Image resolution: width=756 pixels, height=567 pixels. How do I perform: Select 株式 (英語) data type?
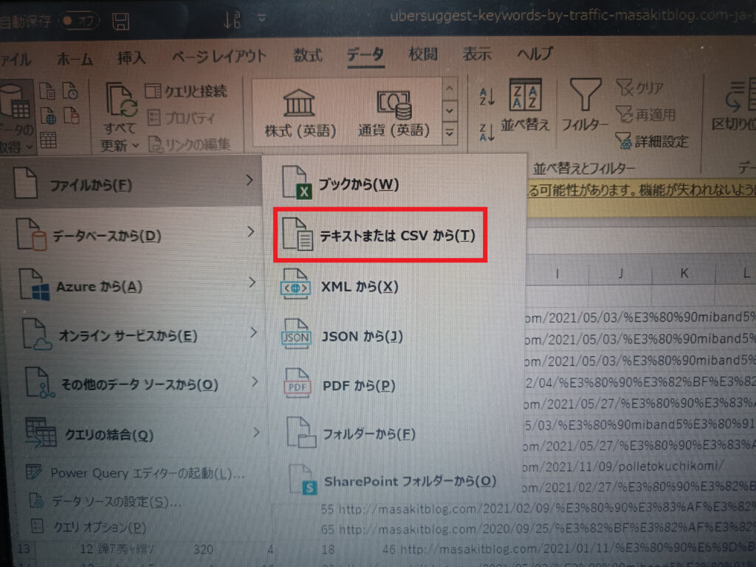(300, 113)
